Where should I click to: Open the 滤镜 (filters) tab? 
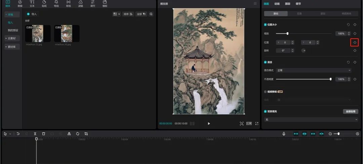[x=81, y=4]
